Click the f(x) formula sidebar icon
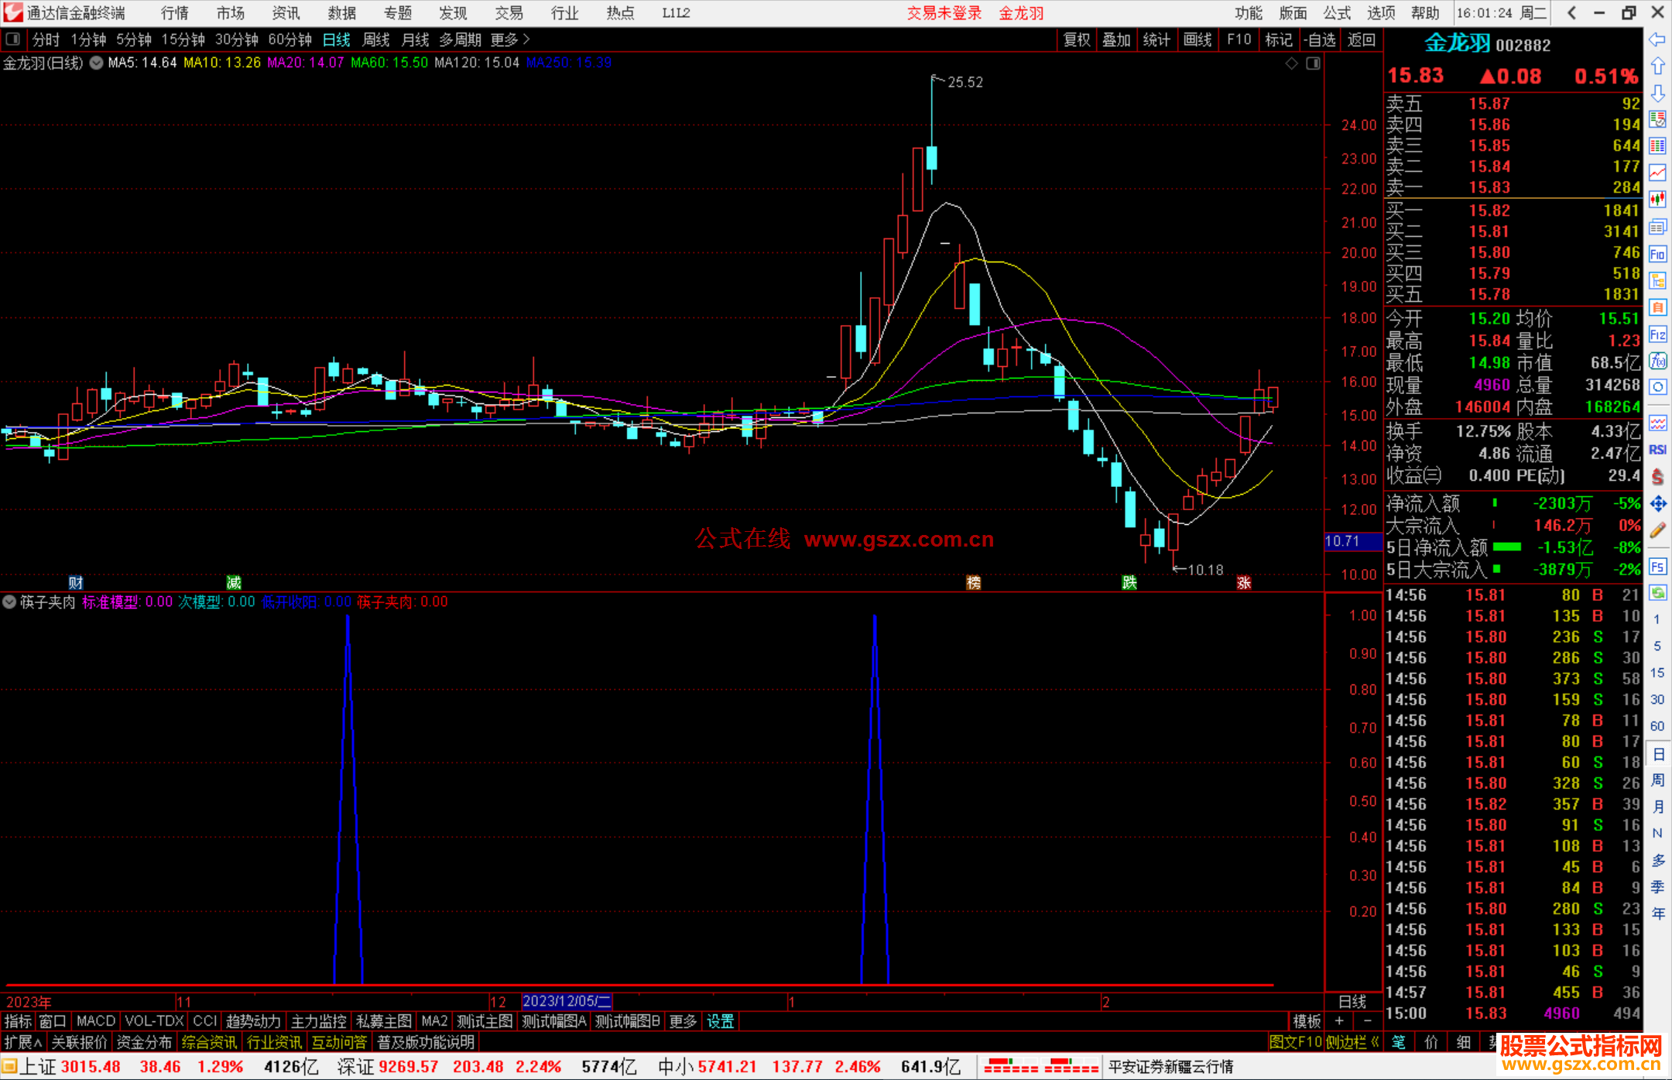The height and width of the screenshot is (1080, 1672). (1657, 361)
